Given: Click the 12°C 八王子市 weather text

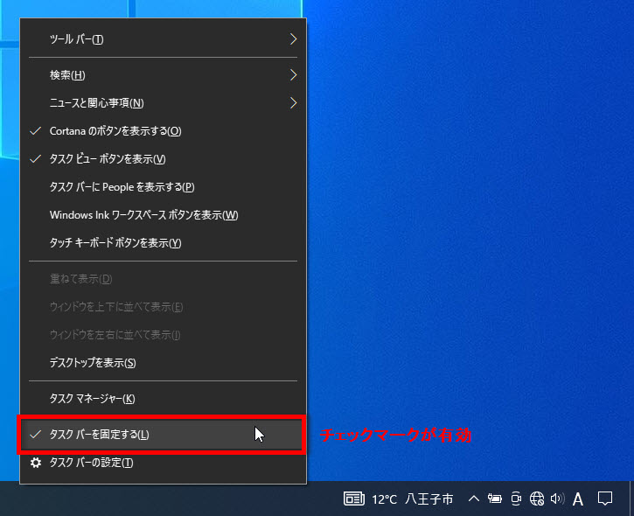Looking at the screenshot, I should (x=413, y=499).
